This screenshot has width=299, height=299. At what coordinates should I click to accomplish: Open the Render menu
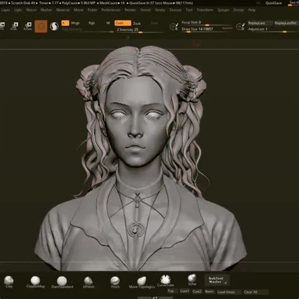[x=130, y=10]
